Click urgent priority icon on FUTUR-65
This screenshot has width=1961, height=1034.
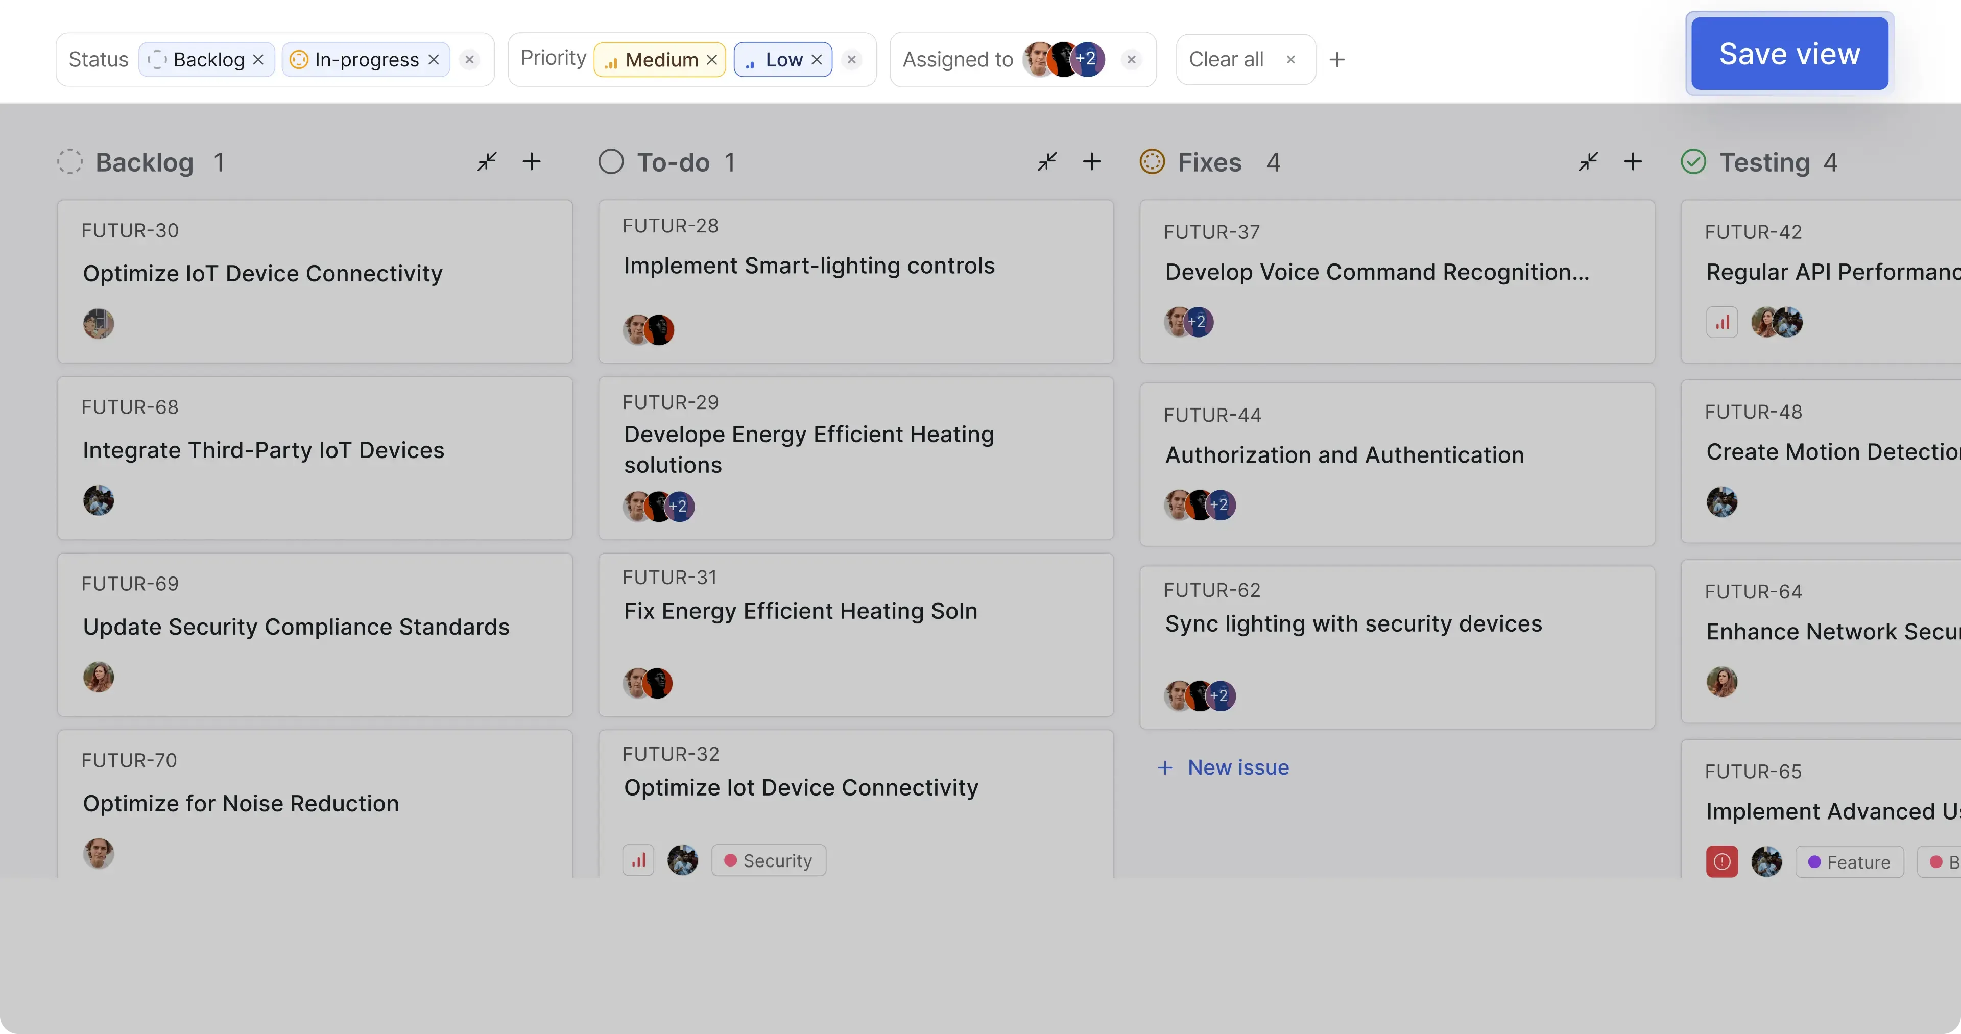(x=1721, y=862)
